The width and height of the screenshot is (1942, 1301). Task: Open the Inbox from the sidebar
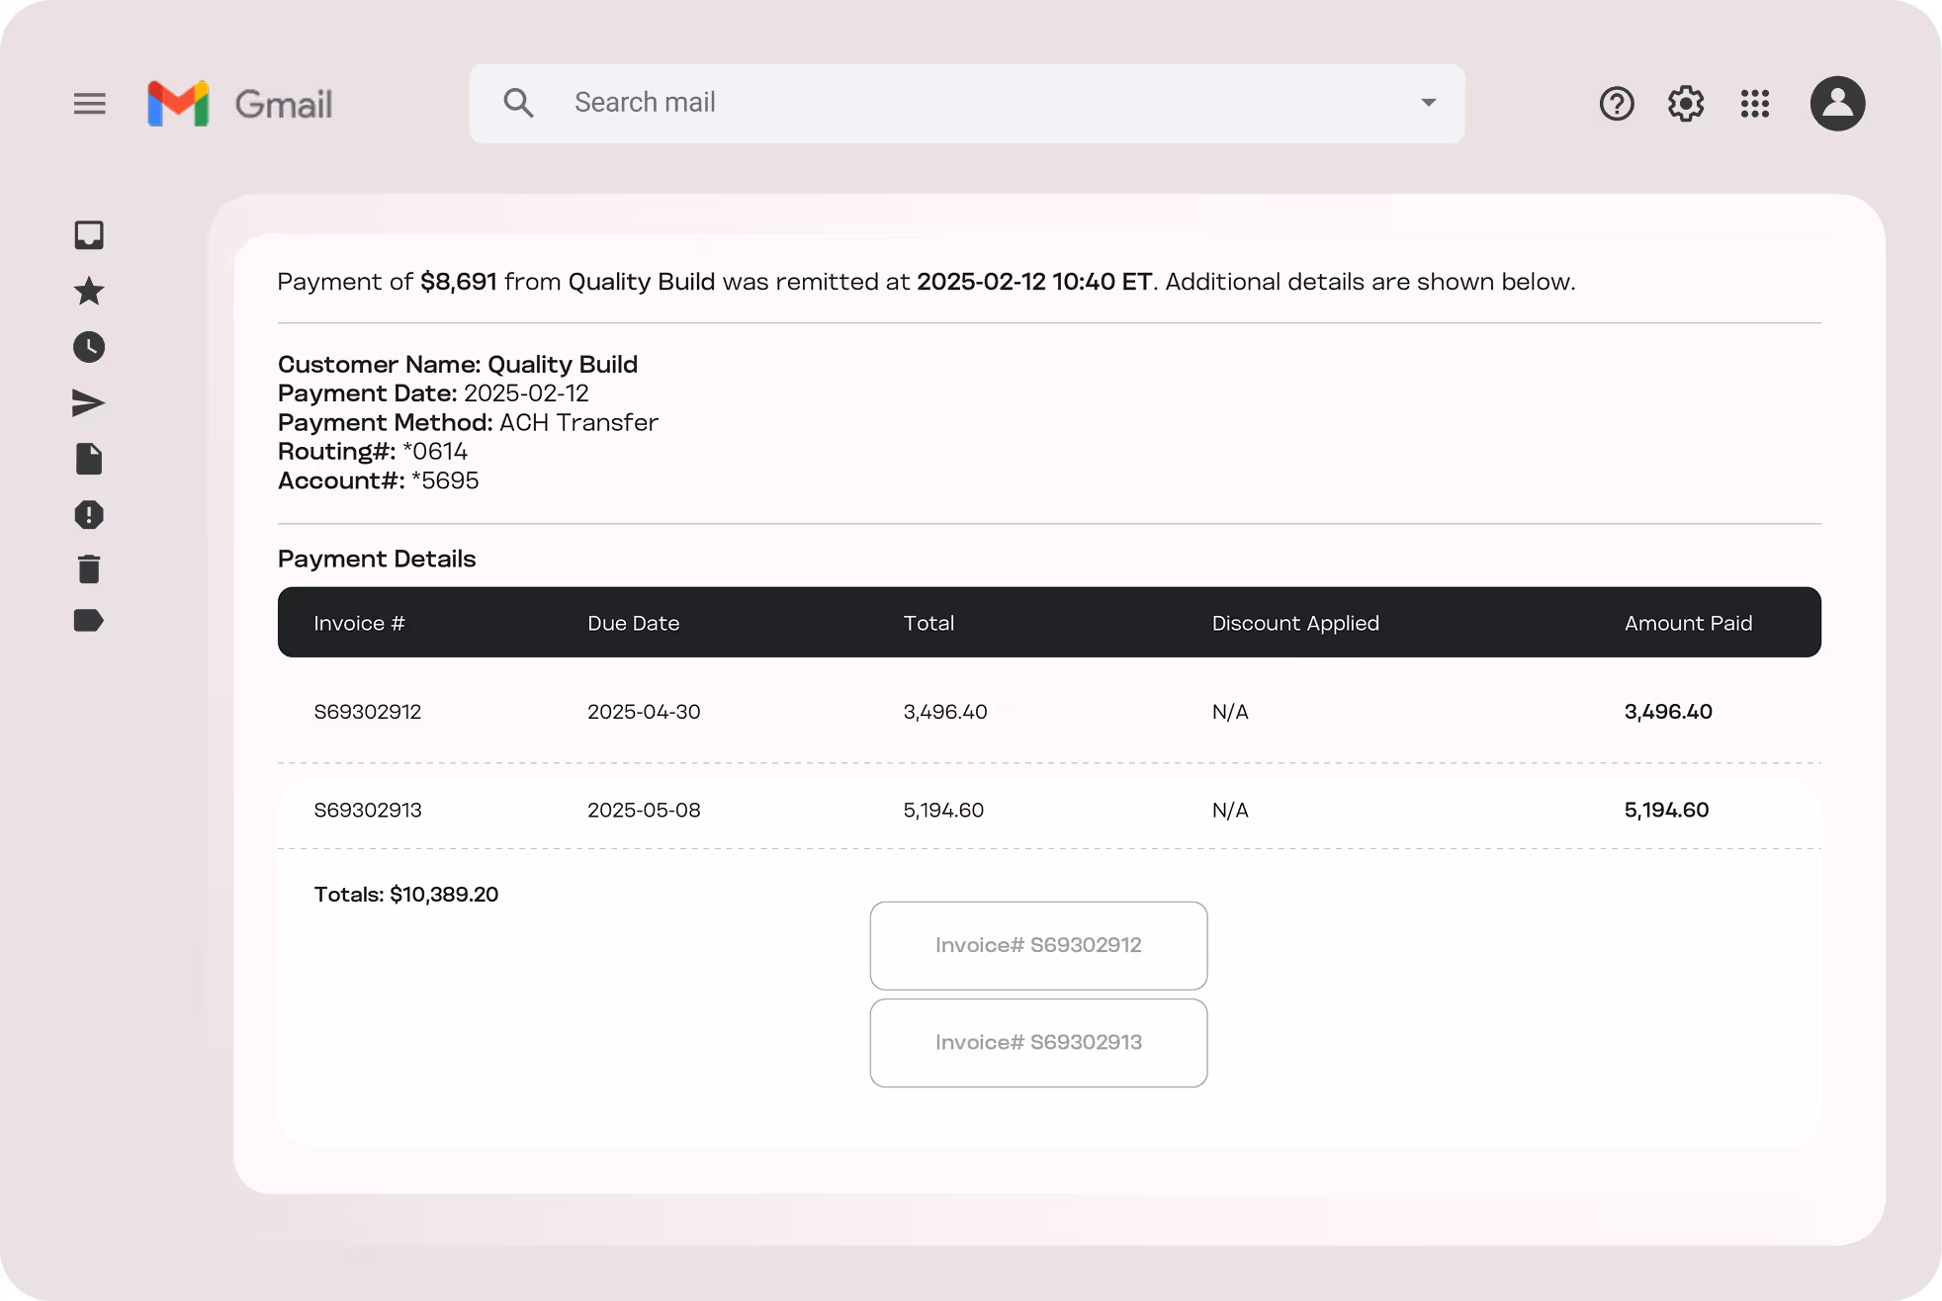pyautogui.click(x=89, y=235)
